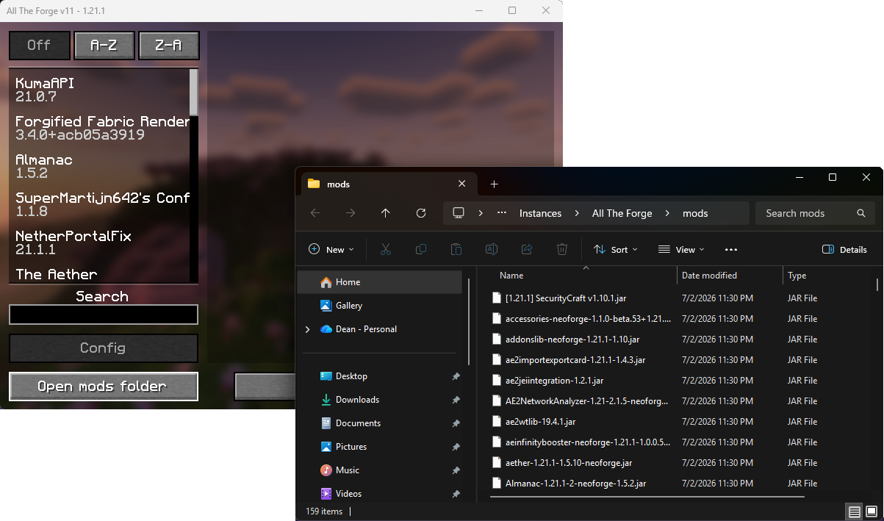The height and width of the screenshot is (521, 884).
Task: Go up one folder level with arrow
Action: pos(386,213)
